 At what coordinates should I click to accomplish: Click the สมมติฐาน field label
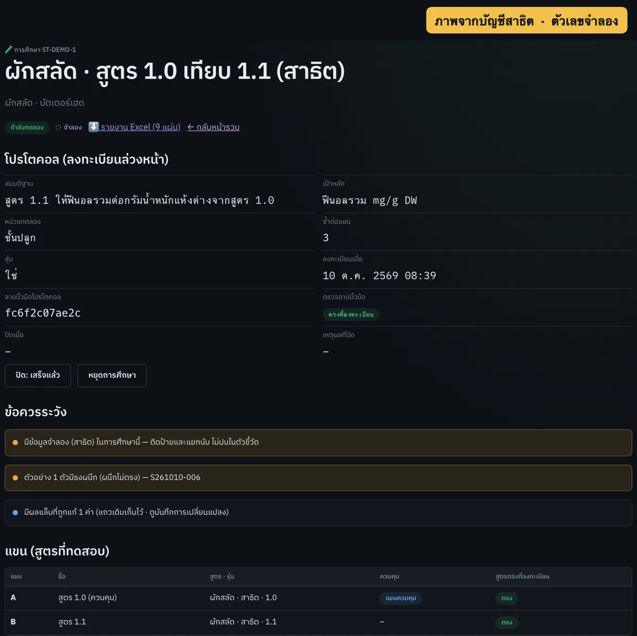point(19,184)
